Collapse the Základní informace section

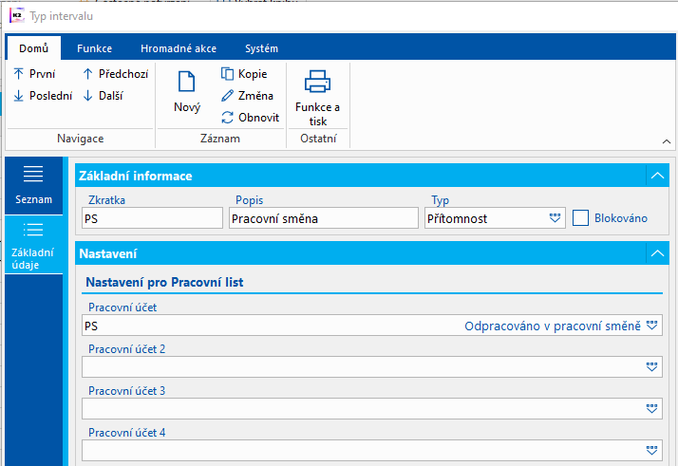(657, 176)
